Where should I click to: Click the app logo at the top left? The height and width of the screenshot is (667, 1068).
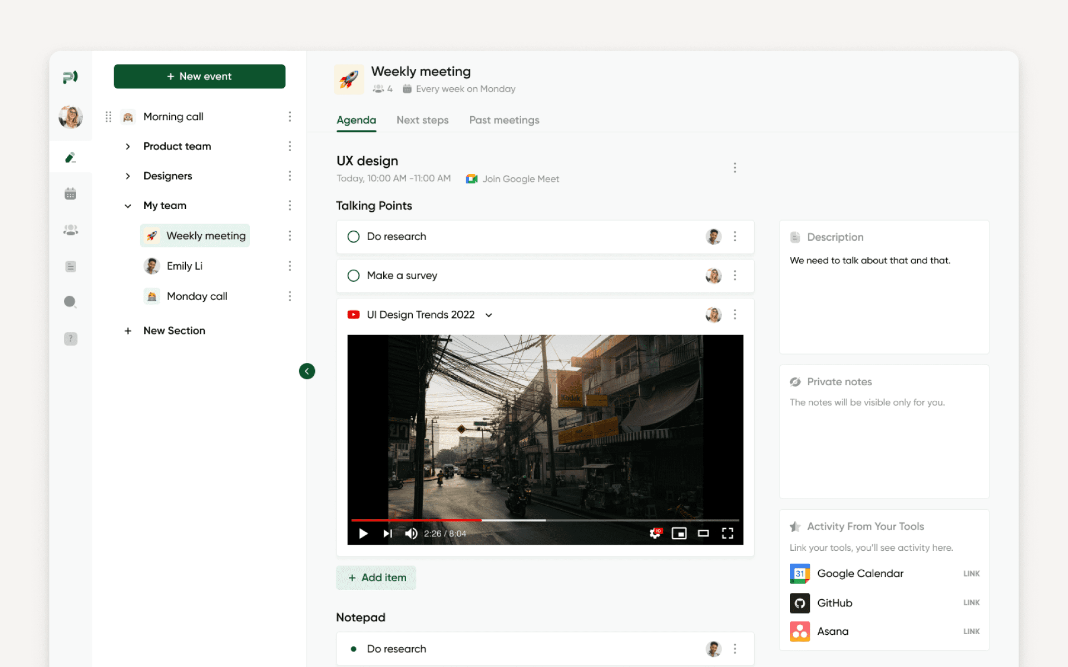70,77
